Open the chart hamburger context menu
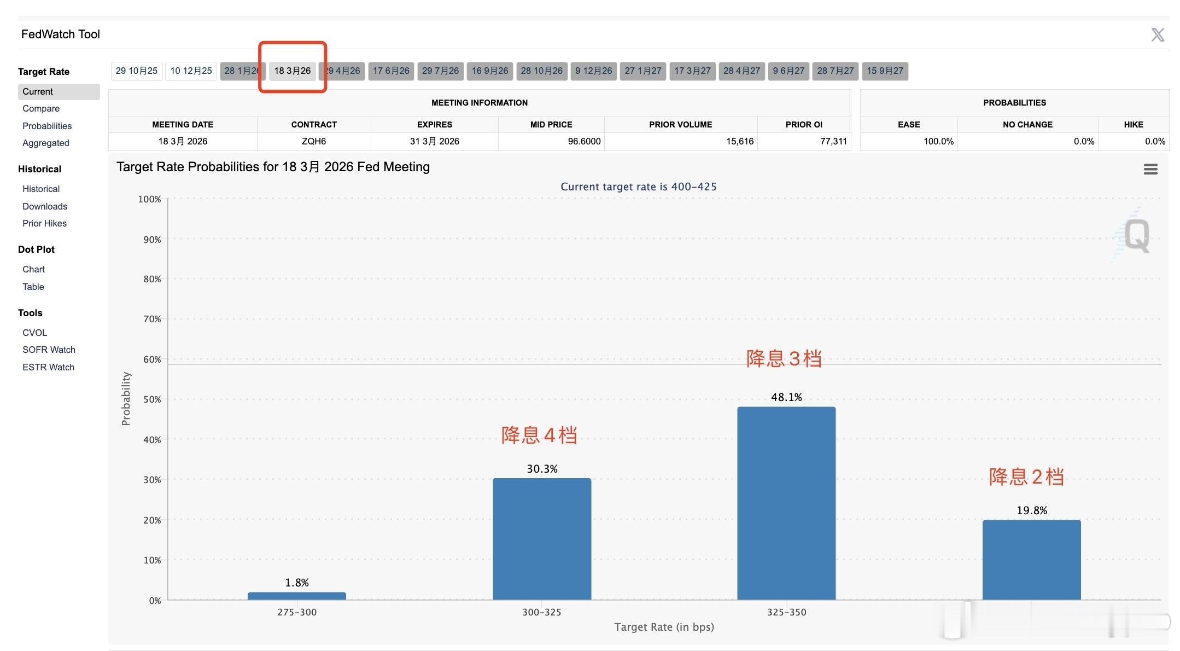Viewport: 1180px width, 651px height. coord(1150,169)
